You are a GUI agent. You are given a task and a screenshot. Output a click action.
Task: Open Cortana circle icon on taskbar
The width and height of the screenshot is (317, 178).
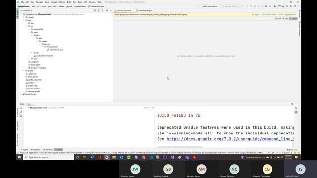(77, 157)
